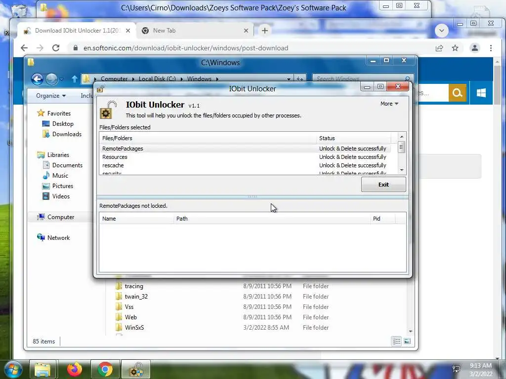Click the back button in Windows Explorer

[x=37, y=79]
